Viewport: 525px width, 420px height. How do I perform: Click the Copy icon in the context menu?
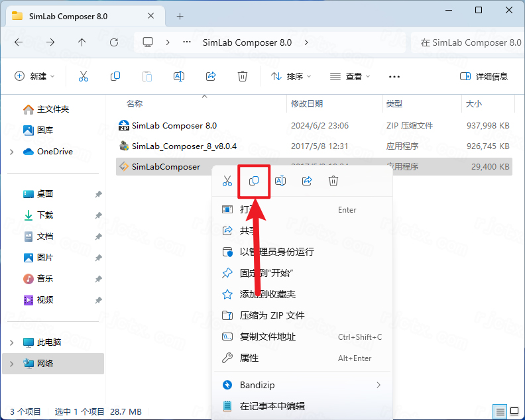254,181
